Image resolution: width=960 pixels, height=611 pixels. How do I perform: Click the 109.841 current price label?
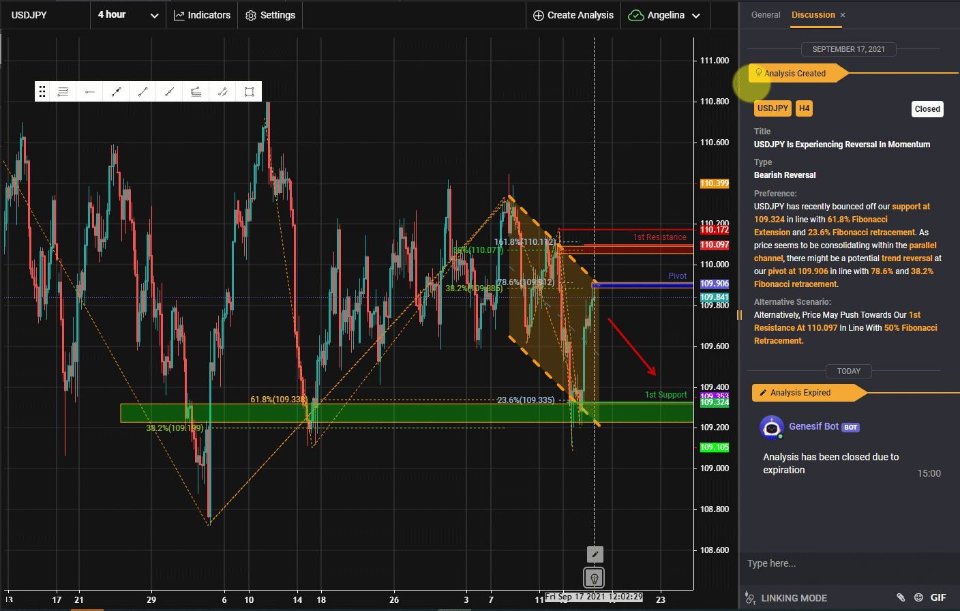point(715,297)
